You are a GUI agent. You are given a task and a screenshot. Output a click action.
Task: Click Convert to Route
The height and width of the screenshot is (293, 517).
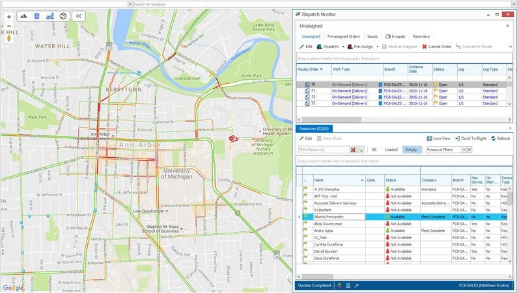474,47
